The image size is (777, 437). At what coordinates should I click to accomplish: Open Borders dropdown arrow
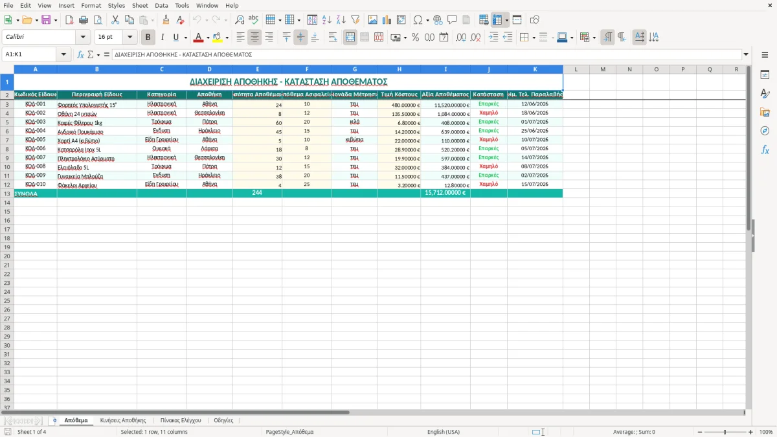534,38
